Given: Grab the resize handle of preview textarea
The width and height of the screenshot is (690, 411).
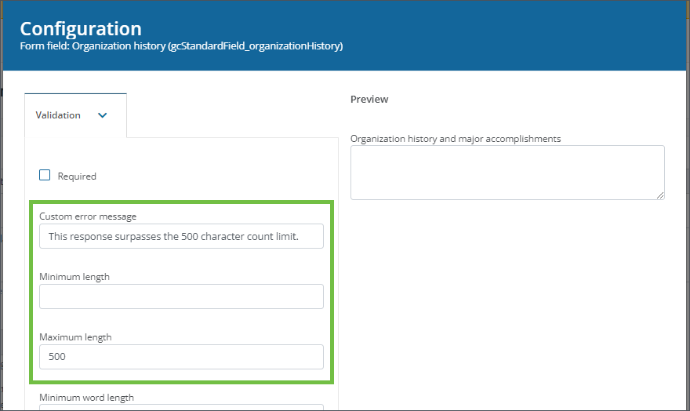Looking at the screenshot, I should coord(660,195).
